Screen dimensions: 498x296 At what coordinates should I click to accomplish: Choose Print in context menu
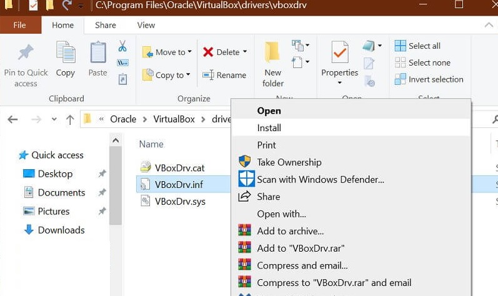click(351, 145)
